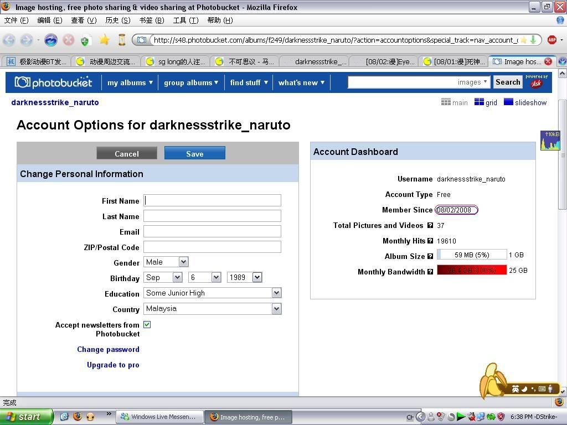Open the birthday year dropdown 1989

(x=244, y=277)
